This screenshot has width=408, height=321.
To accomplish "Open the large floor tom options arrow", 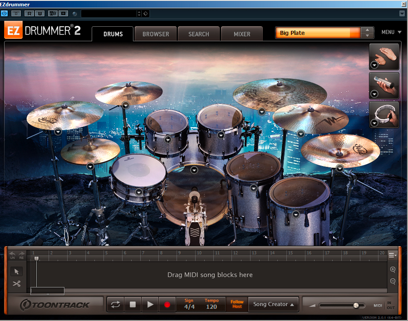I will pyautogui.click(x=296, y=214).
